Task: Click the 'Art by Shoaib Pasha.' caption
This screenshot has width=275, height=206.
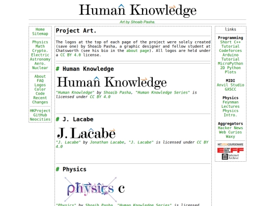Action: click(137, 22)
